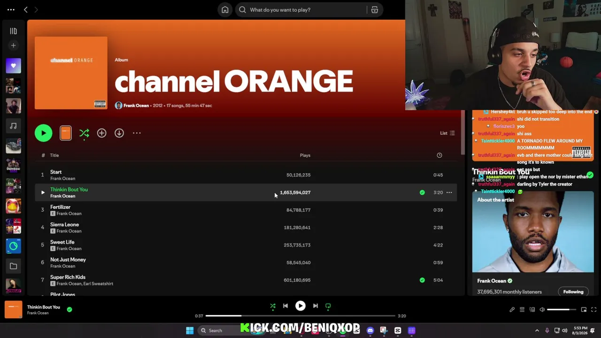Viewport: 601px width, 338px height.
Task: Open the folder item in the sidebar
Action: [13, 266]
